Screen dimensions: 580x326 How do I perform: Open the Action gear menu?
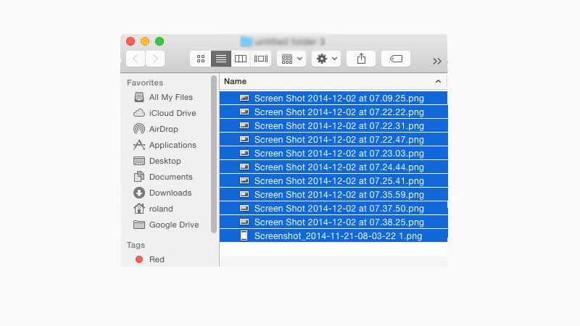point(326,59)
